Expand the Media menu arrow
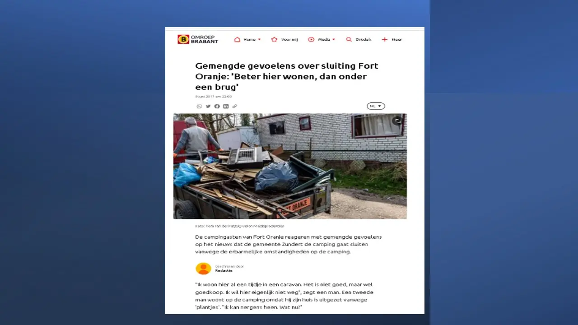The width and height of the screenshot is (578, 325). 334,40
